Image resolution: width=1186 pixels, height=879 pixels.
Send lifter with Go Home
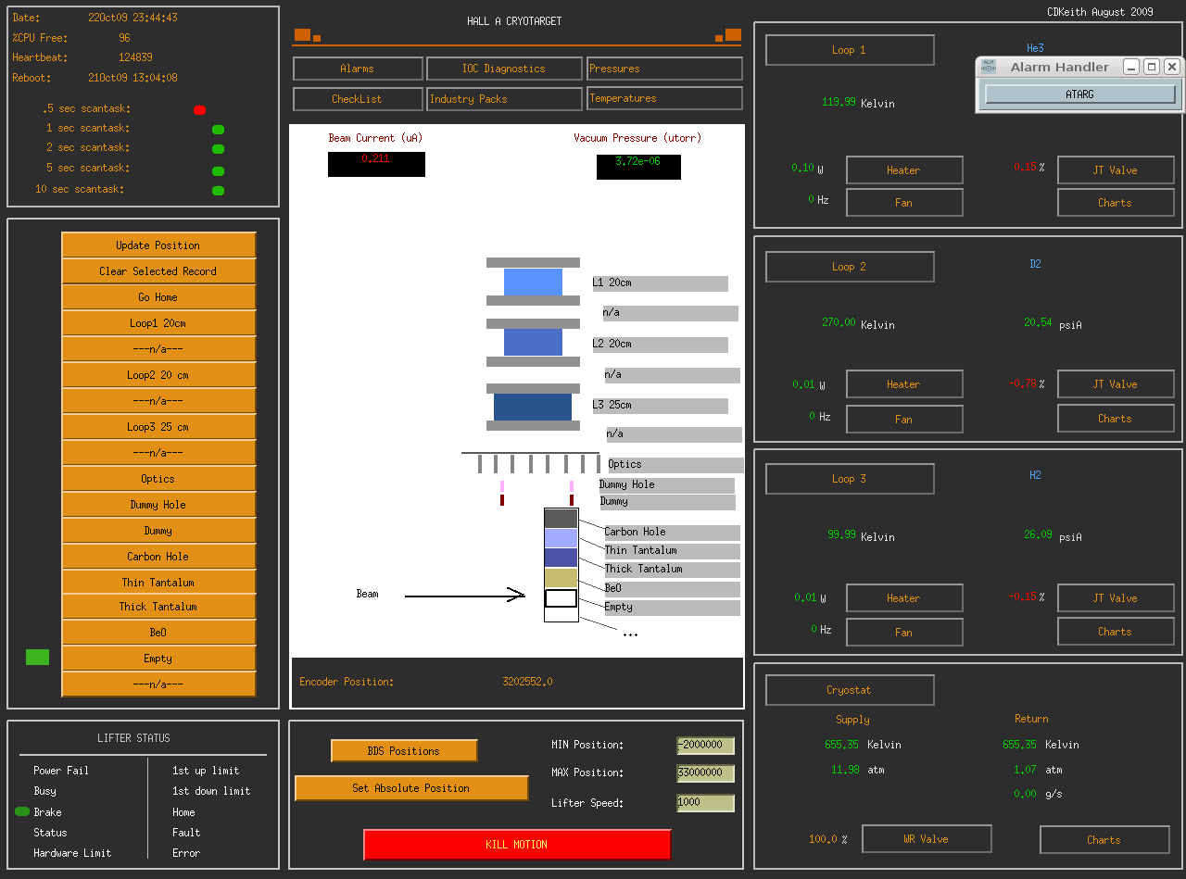coord(158,297)
